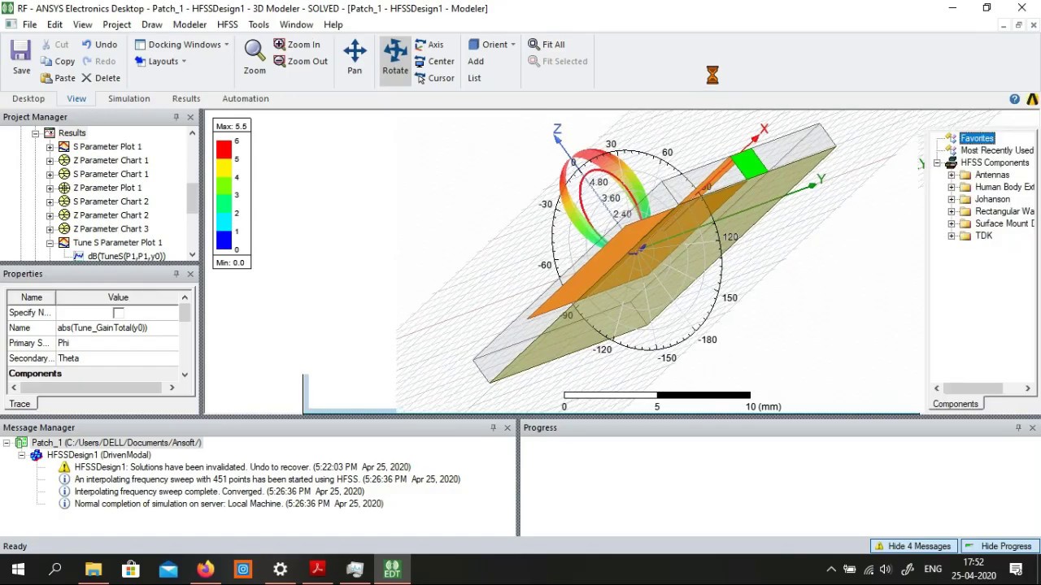The image size is (1041, 585).
Task: Open the HFSS menu
Action: (227, 24)
